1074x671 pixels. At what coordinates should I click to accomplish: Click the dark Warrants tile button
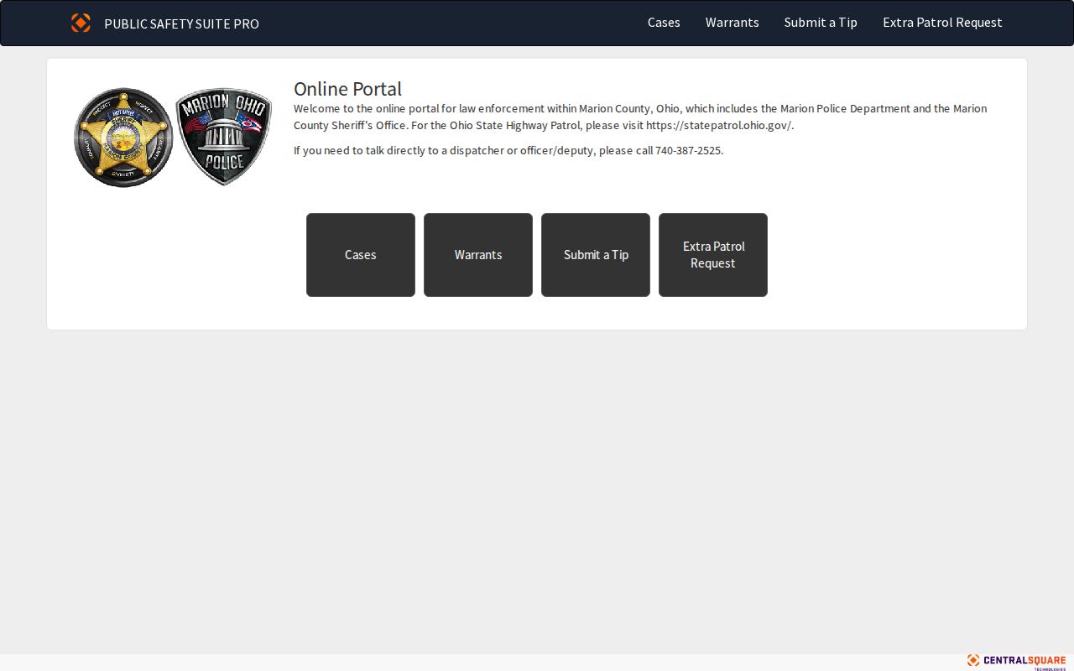478,255
